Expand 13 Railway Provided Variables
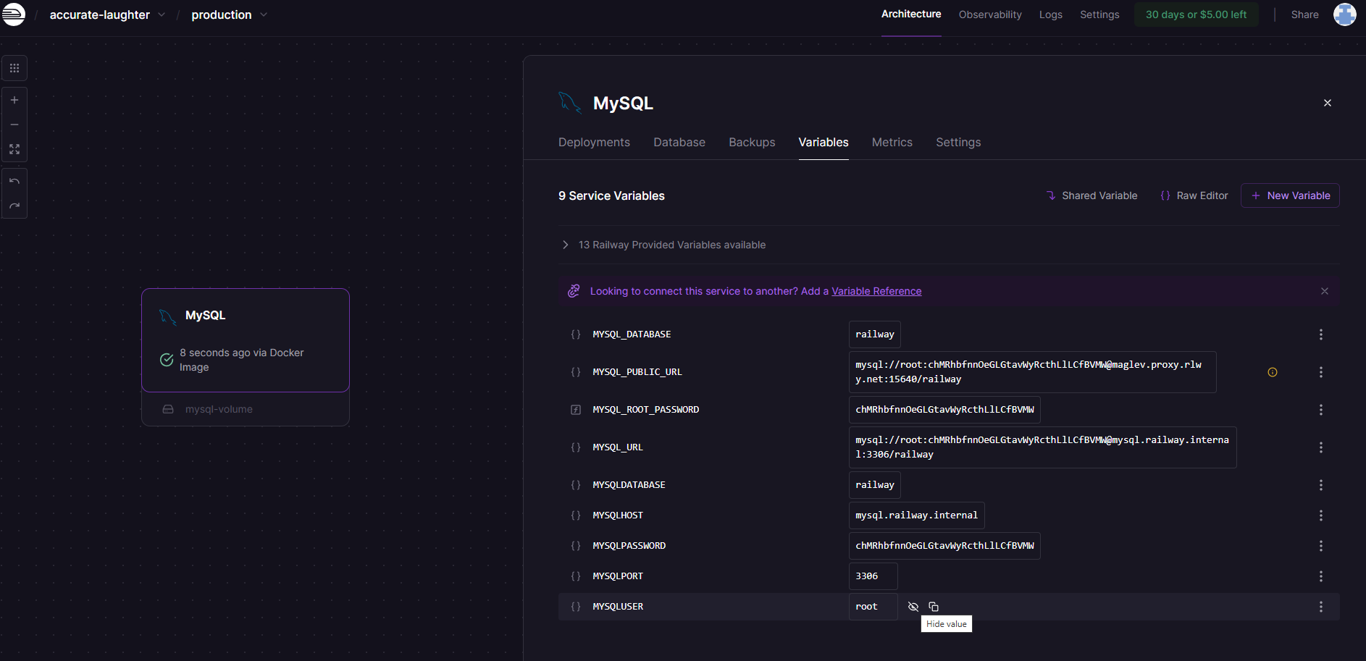 click(664, 245)
